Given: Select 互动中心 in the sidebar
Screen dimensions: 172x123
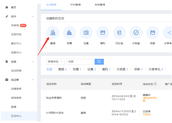Looking at the screenshot, I should (19, 116).
